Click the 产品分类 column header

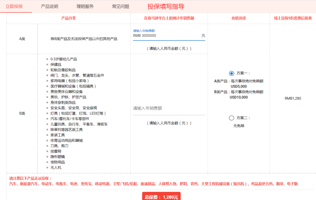click(68, 18)
